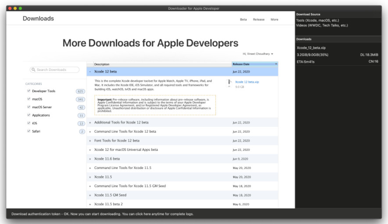Click the 3.2GiB/9.0GiB(35%) progress text

313,55
